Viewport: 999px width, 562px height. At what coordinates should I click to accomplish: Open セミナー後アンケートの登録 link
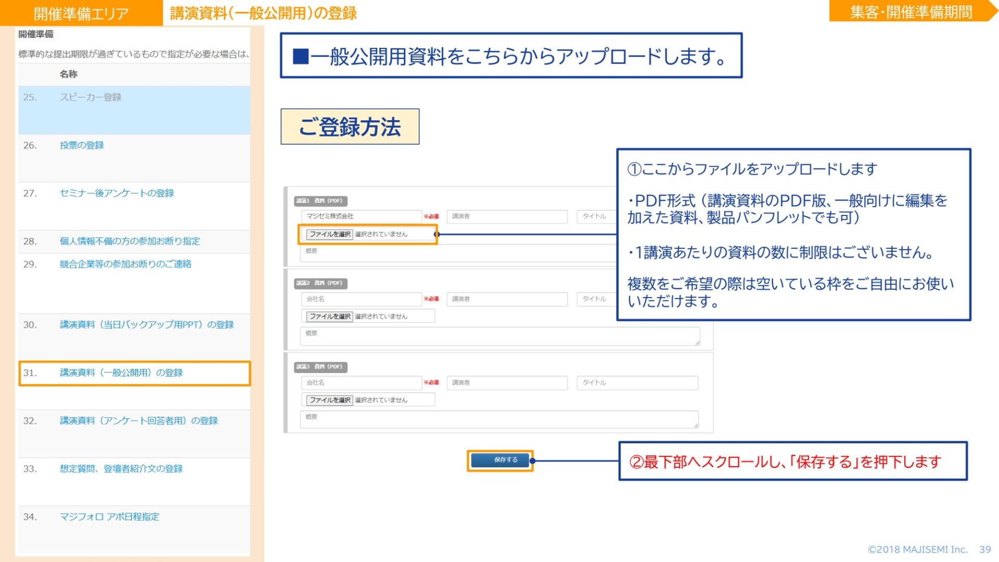pos(117,193)
